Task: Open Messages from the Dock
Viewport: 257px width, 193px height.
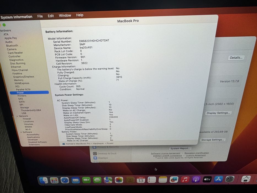Action: click(x=97, y=180)
